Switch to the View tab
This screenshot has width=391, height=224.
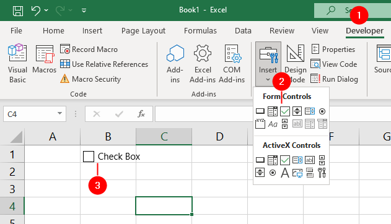point(320,30)
